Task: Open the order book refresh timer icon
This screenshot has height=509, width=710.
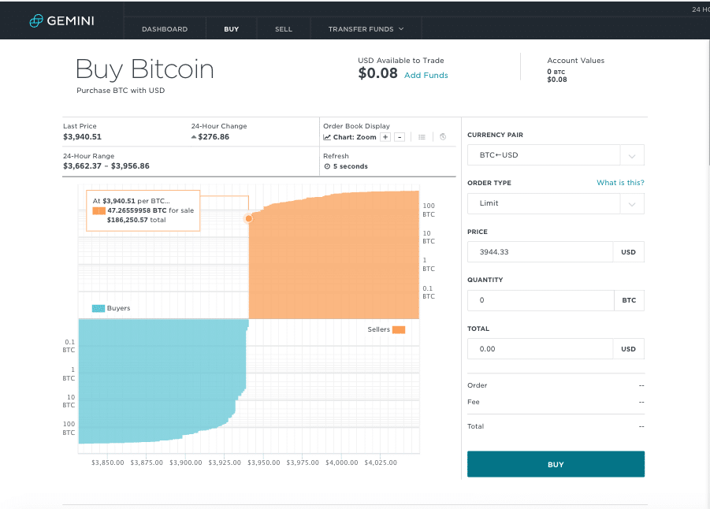Action: pyautogui.click(x=442, y=137)
